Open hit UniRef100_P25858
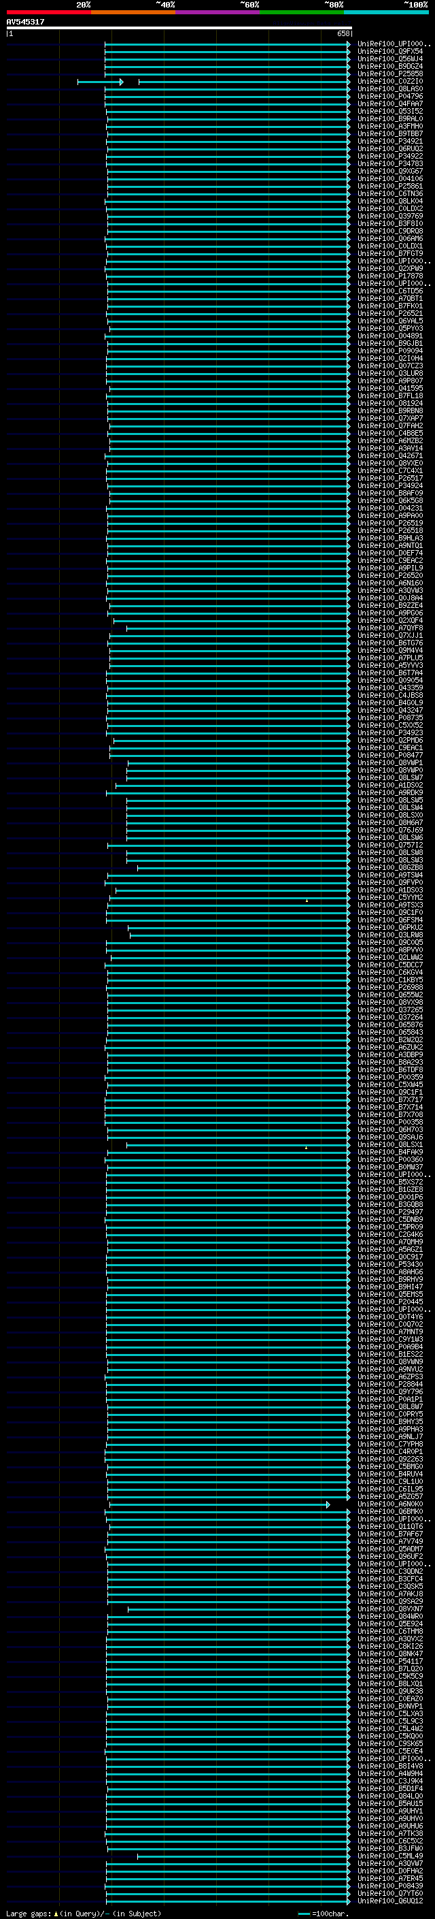Screen dimensions: 435x1919 point(389,74)
